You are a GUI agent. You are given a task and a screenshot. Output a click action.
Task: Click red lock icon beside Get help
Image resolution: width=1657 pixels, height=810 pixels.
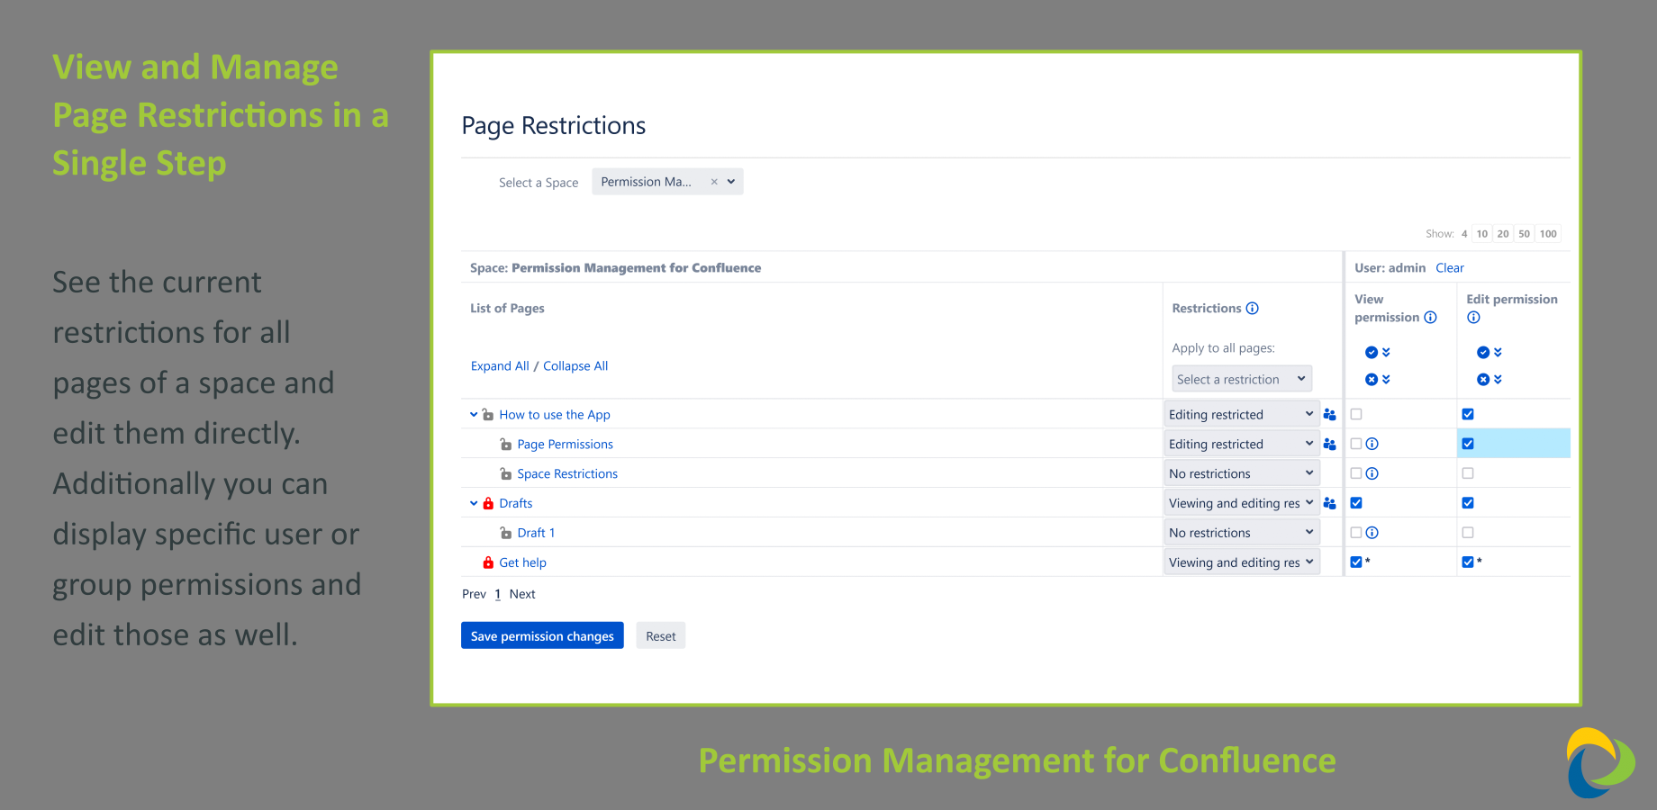point(488,562)
